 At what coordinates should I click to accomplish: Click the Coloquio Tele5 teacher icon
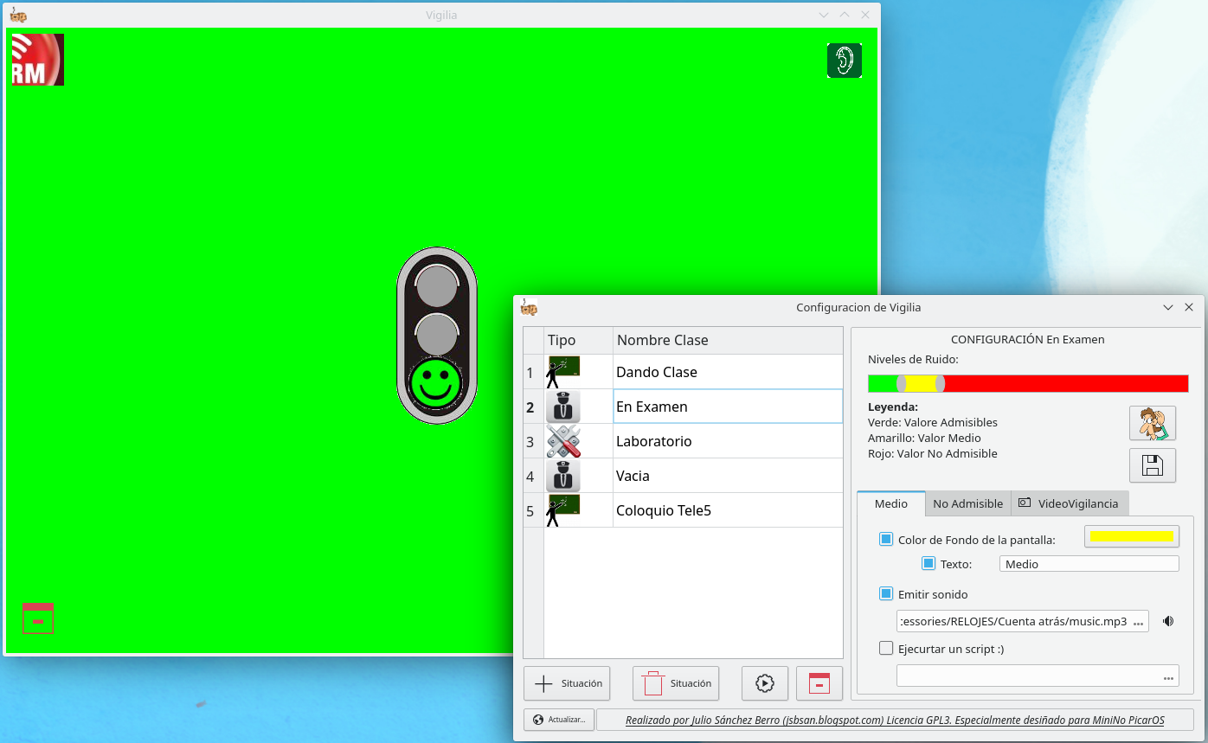(563, 510)
